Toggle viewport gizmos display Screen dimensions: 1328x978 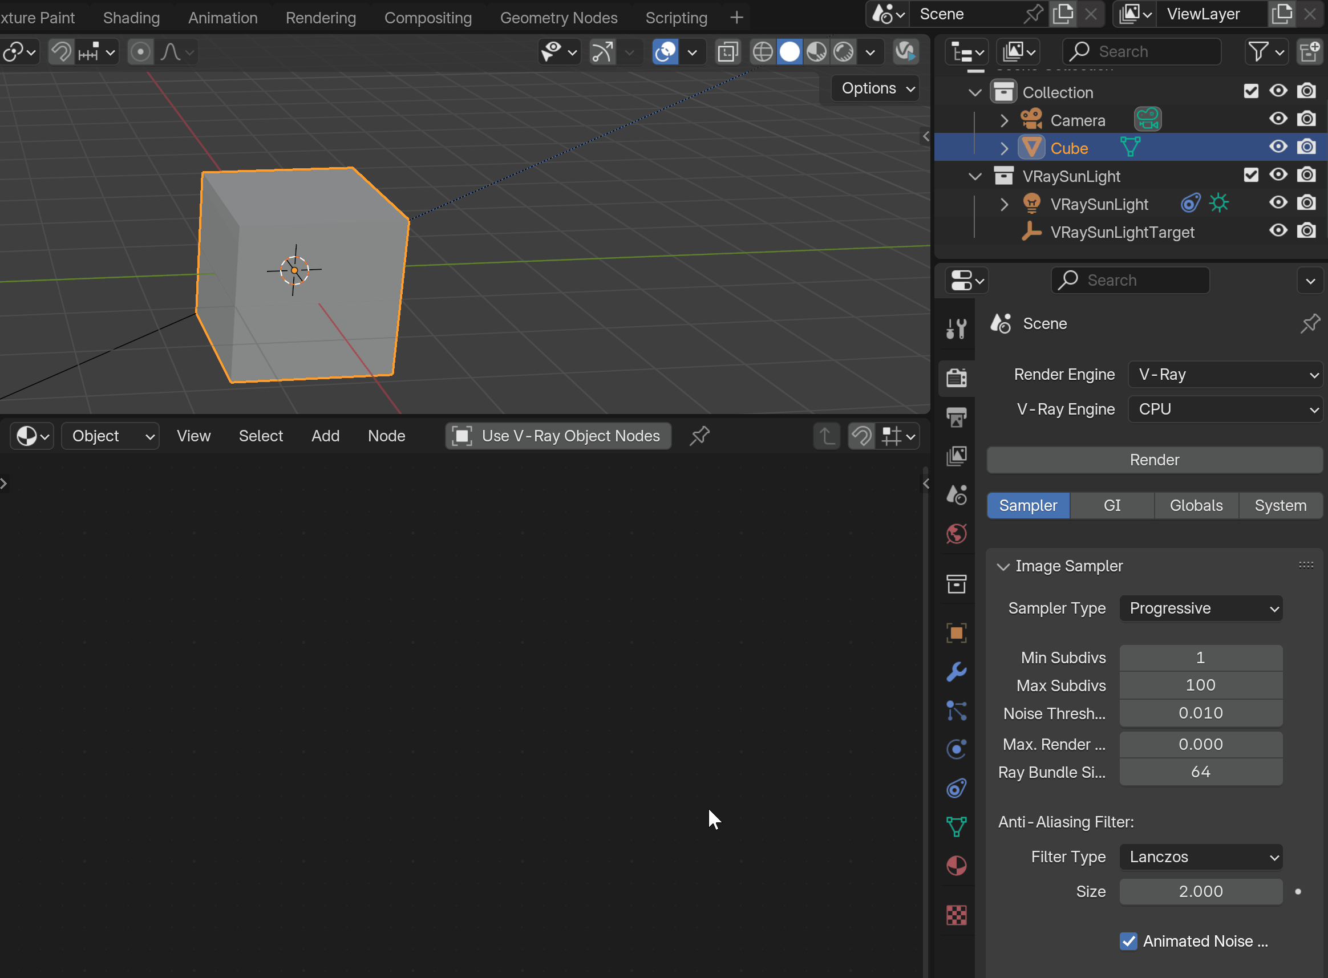click(602, 52)
